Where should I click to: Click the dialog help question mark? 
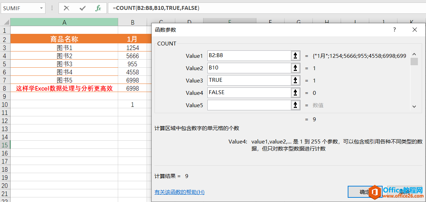pyautogui.click(x=395, y=30)
